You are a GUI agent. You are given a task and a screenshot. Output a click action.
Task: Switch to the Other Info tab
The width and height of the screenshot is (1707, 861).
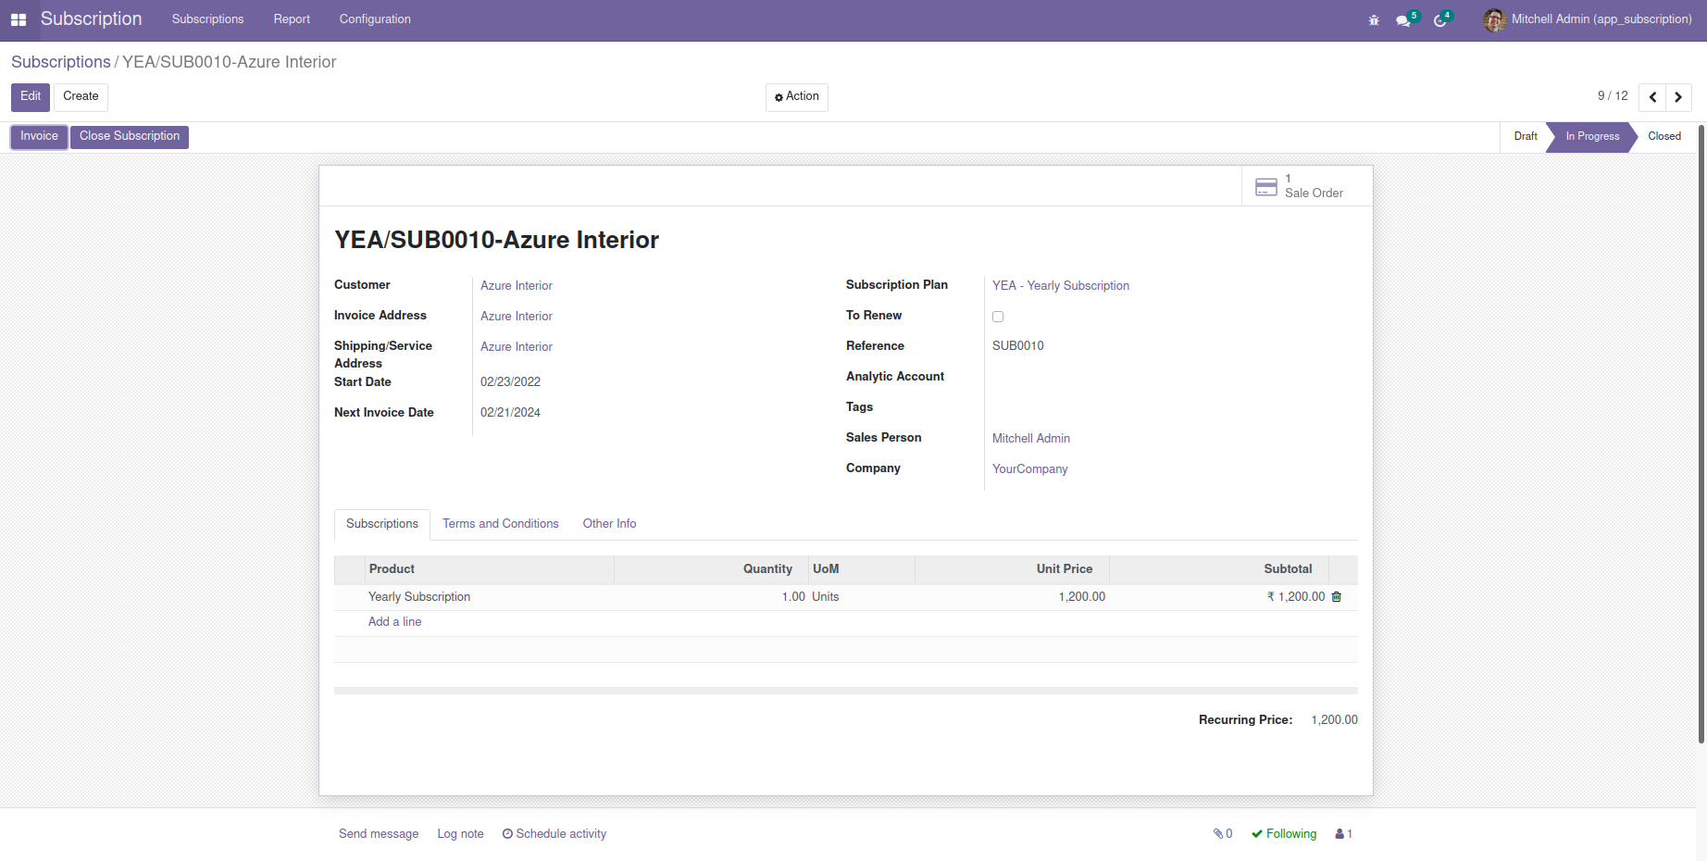pos(609,524)
